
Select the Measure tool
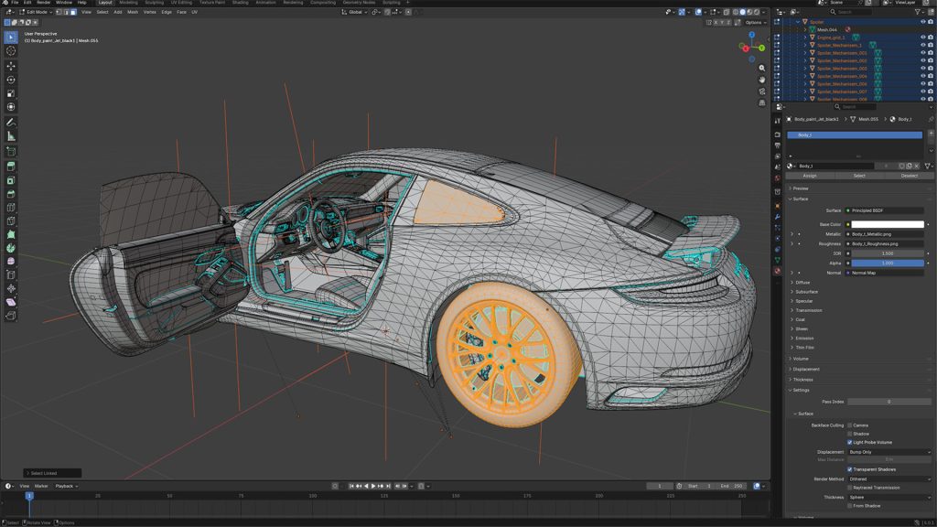[11, 136]
